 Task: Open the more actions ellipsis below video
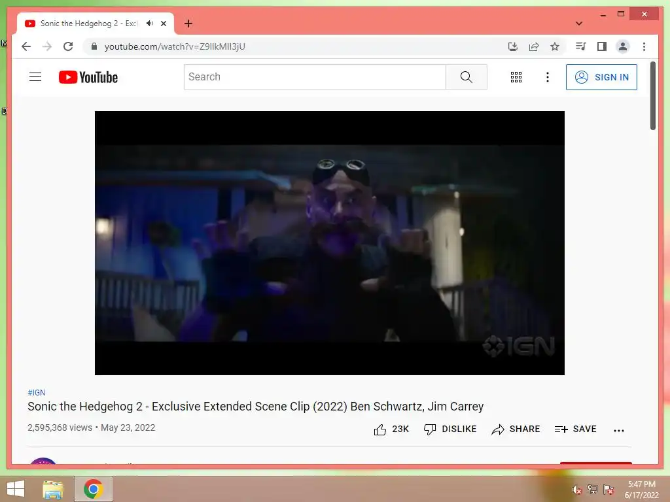619,430
